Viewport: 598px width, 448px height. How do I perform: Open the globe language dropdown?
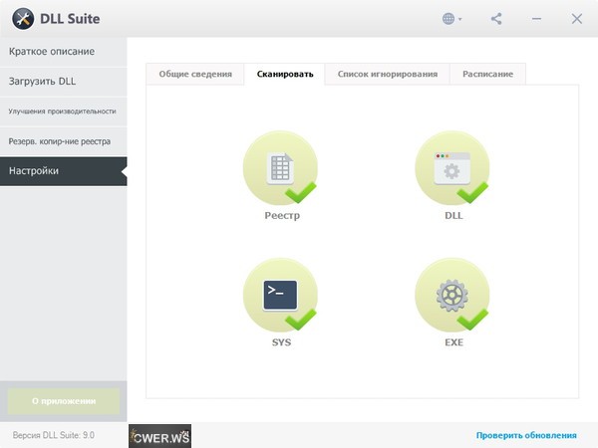[x=451, y=19]
